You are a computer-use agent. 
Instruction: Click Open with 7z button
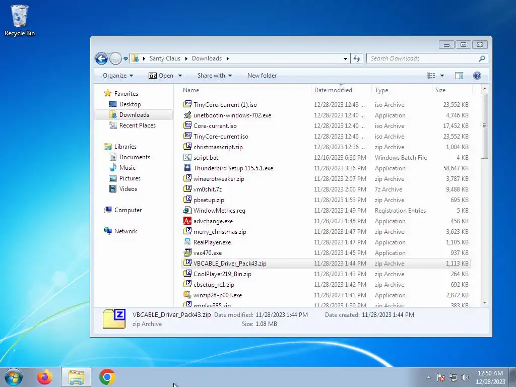point(161,76)
